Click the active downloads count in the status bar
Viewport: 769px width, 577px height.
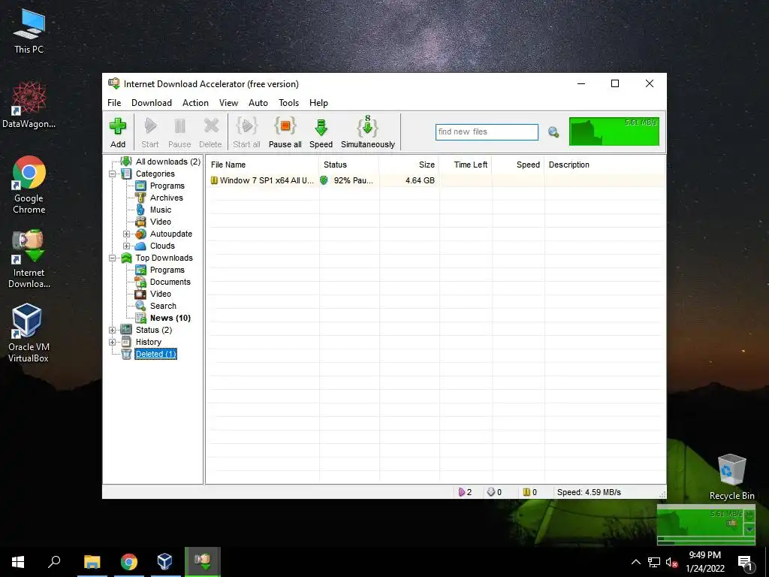466,492
